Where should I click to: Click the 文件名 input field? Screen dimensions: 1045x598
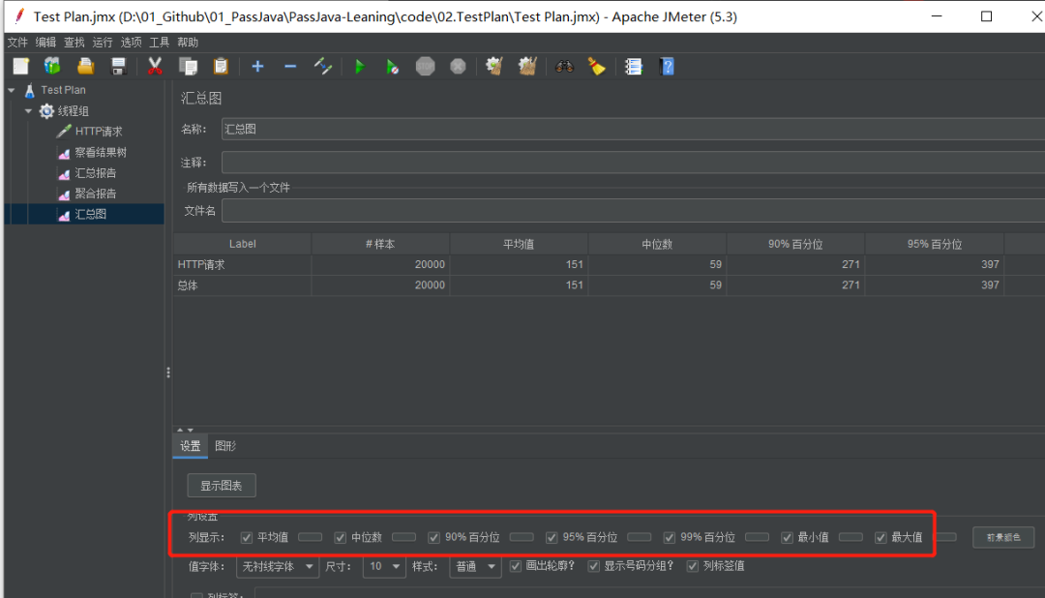coord(633,211)
